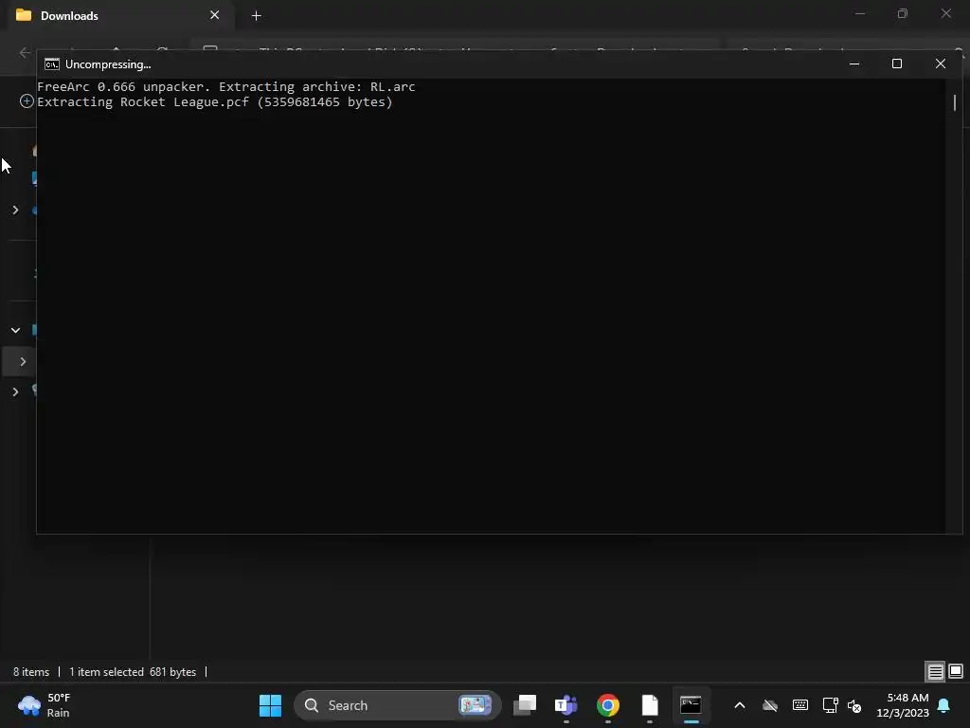Switch File Explorer to details view
This screenshot has width=970, height=728.
coord(935,672)
